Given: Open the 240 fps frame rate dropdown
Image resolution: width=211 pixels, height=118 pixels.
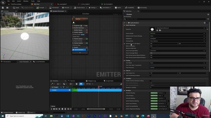Looking at the screenshot, I should point(89,84).
